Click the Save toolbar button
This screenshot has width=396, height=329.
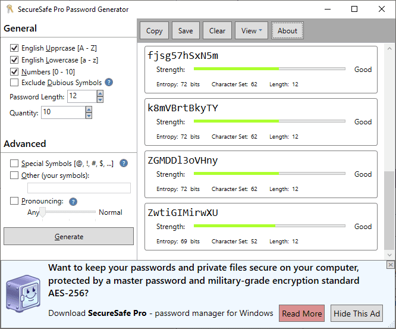click(186, 31)
